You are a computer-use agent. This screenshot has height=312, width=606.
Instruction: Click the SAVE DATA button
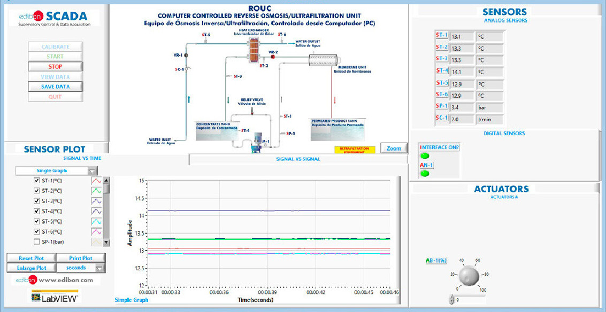[56, 87]
